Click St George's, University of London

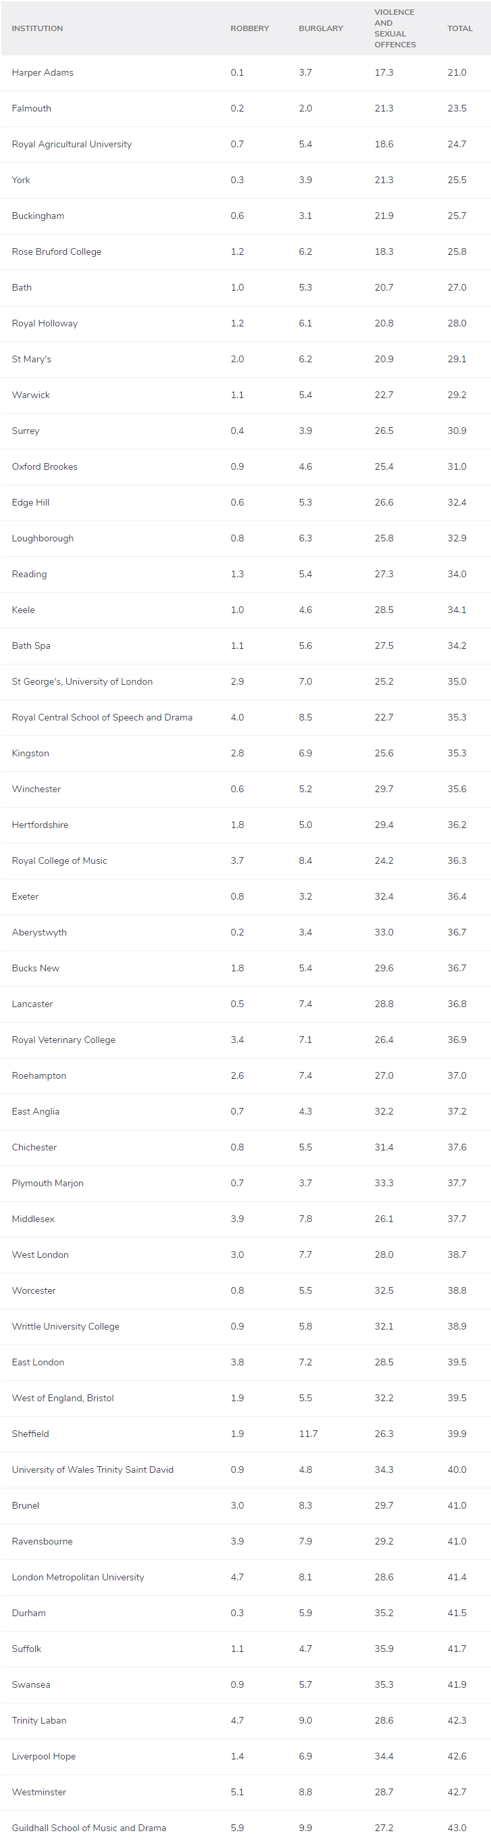(x=82, y=681)
